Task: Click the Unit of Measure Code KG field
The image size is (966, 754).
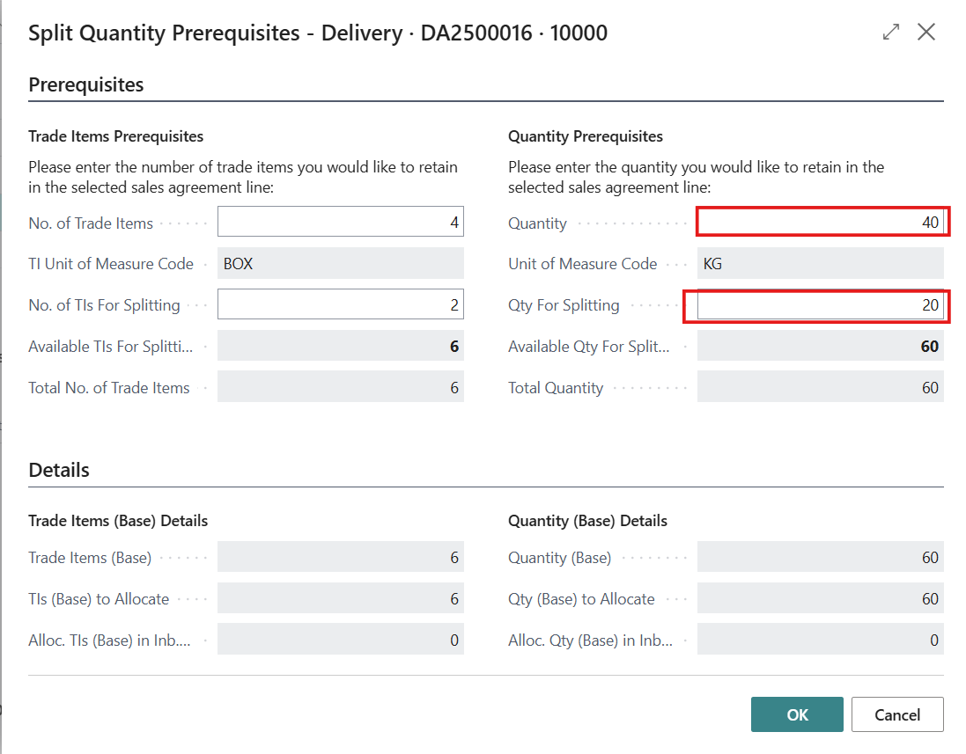Action: pos(820,263)
